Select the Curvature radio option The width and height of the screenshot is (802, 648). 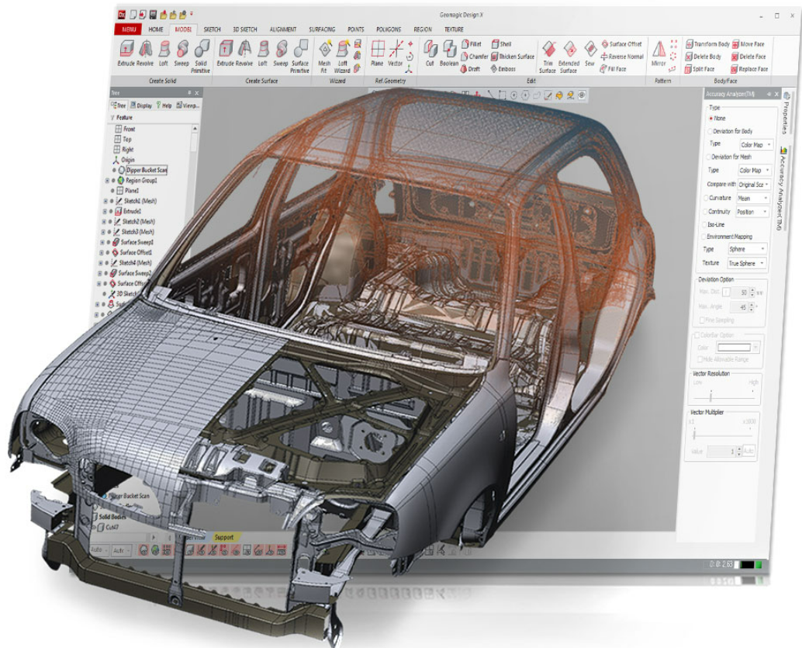pyautogui.click(x=705, y=198)
